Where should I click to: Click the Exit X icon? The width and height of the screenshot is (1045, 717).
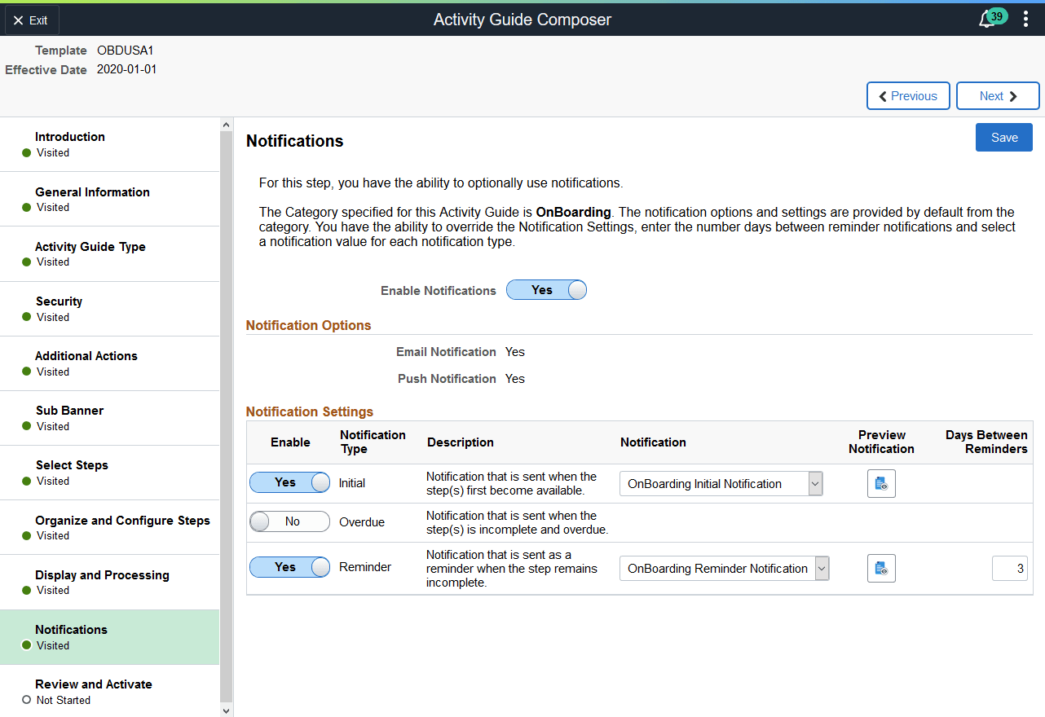(19, 20)
